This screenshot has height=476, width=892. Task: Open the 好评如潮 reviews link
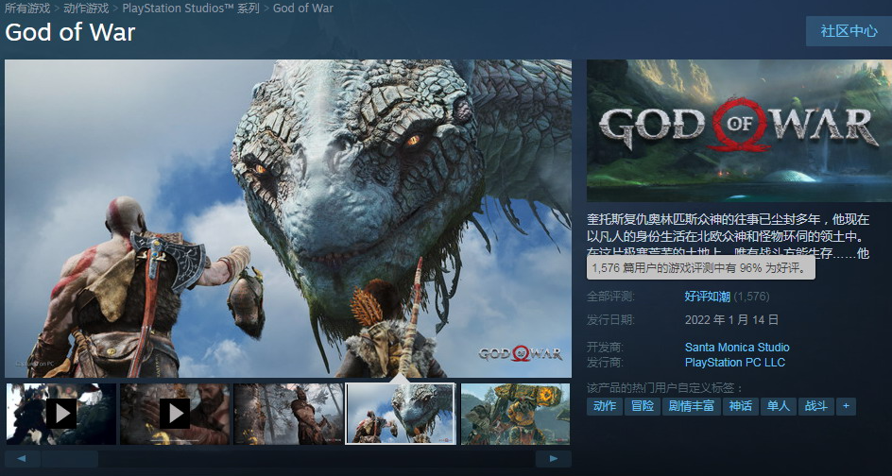707,297
